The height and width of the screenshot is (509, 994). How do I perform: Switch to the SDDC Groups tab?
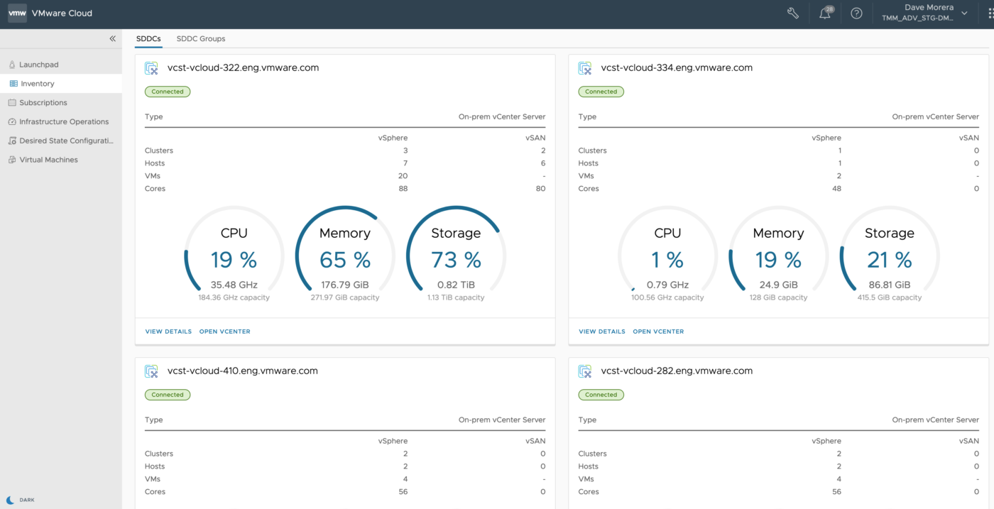pyautogui.click(x=201, y=39)
